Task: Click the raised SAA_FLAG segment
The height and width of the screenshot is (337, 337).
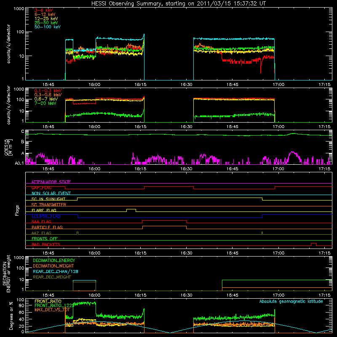Action: point(164,220)
